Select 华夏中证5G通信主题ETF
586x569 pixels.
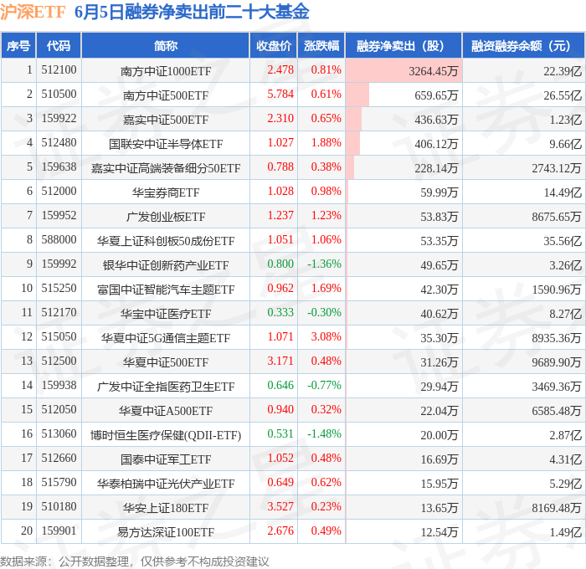click(166, 338)
